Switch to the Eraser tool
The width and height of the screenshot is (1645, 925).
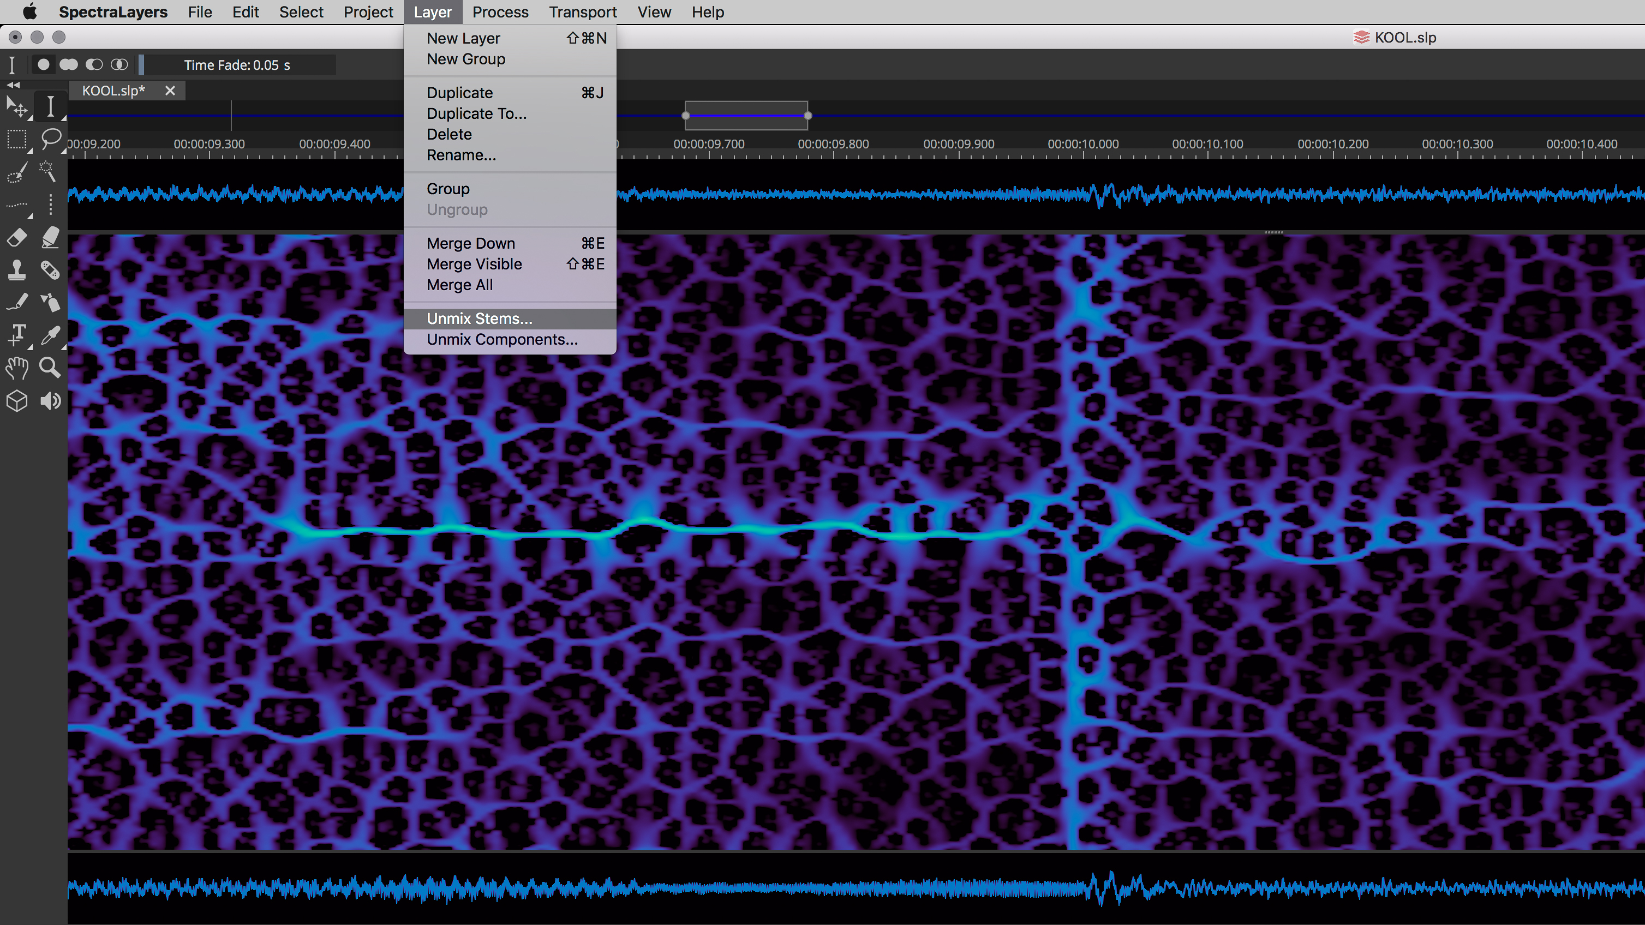point(16,238)
